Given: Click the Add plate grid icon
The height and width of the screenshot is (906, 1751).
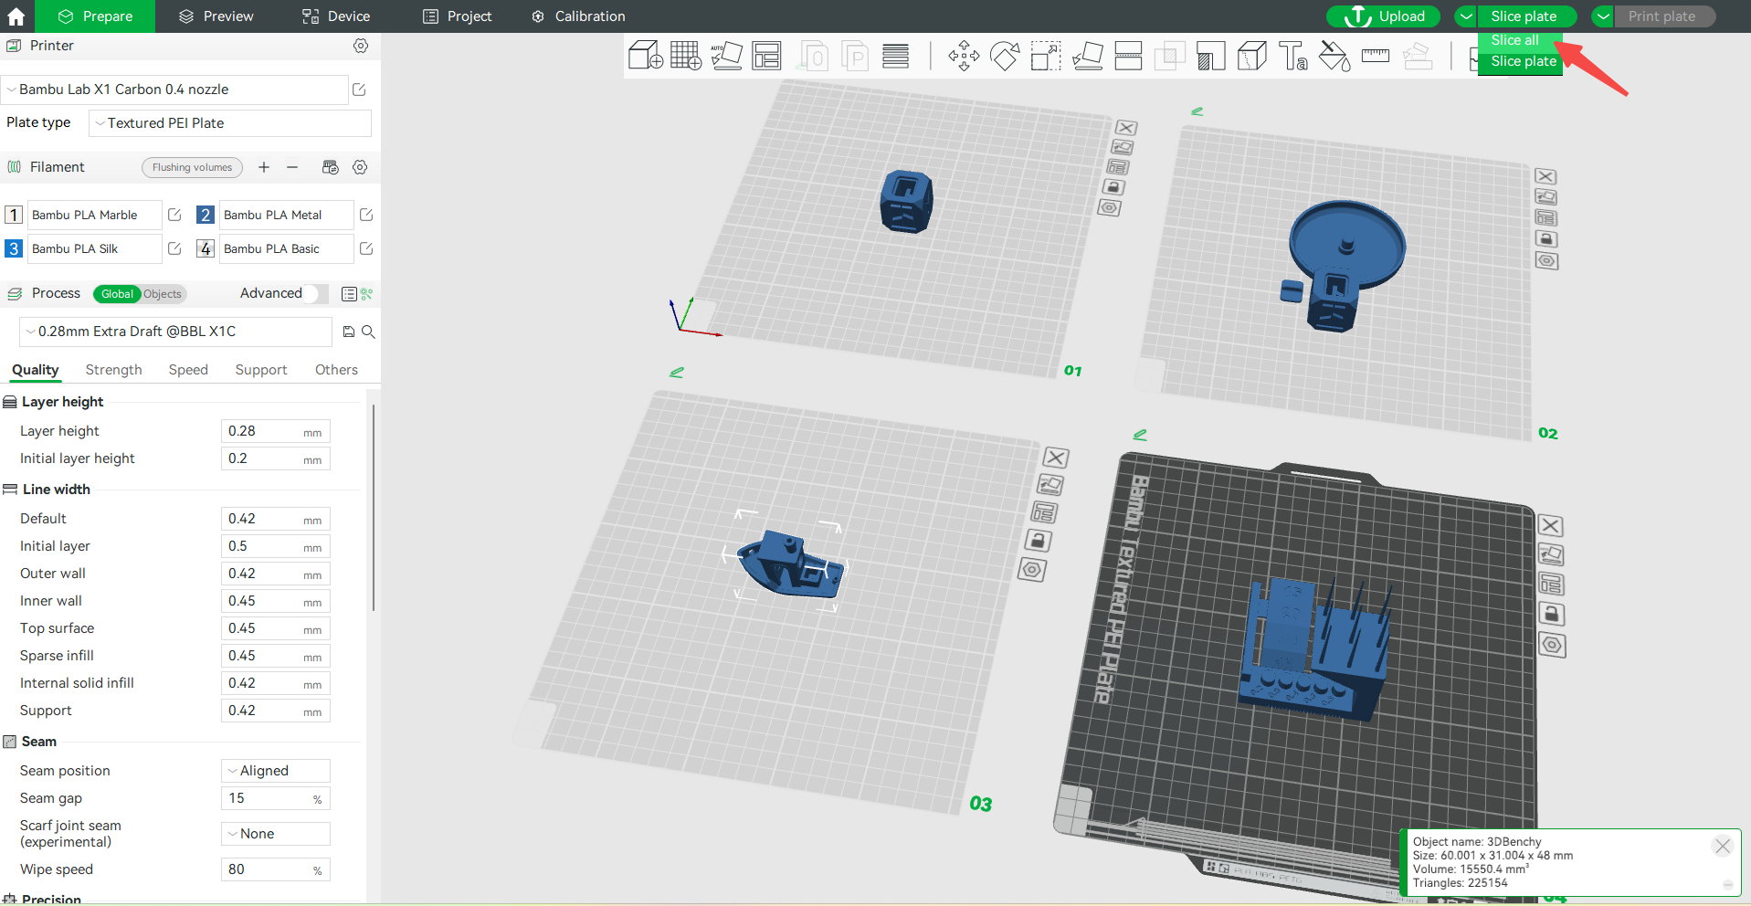Looking at the screenshot, I should pyautogui.click(x=685, y=55).
